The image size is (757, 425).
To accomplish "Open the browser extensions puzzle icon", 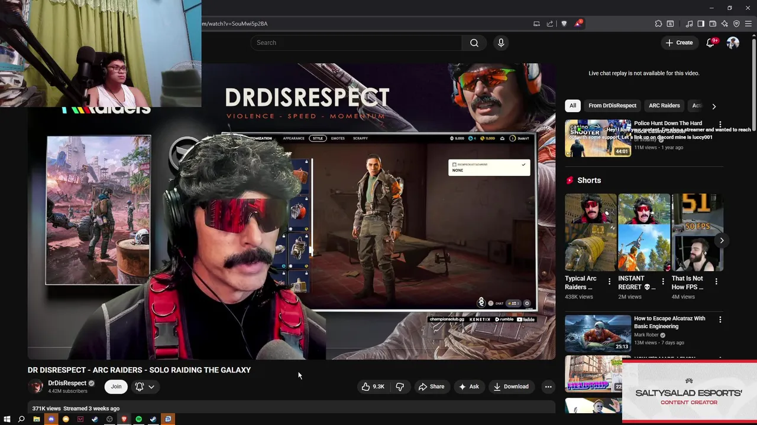I will (658, 24).
